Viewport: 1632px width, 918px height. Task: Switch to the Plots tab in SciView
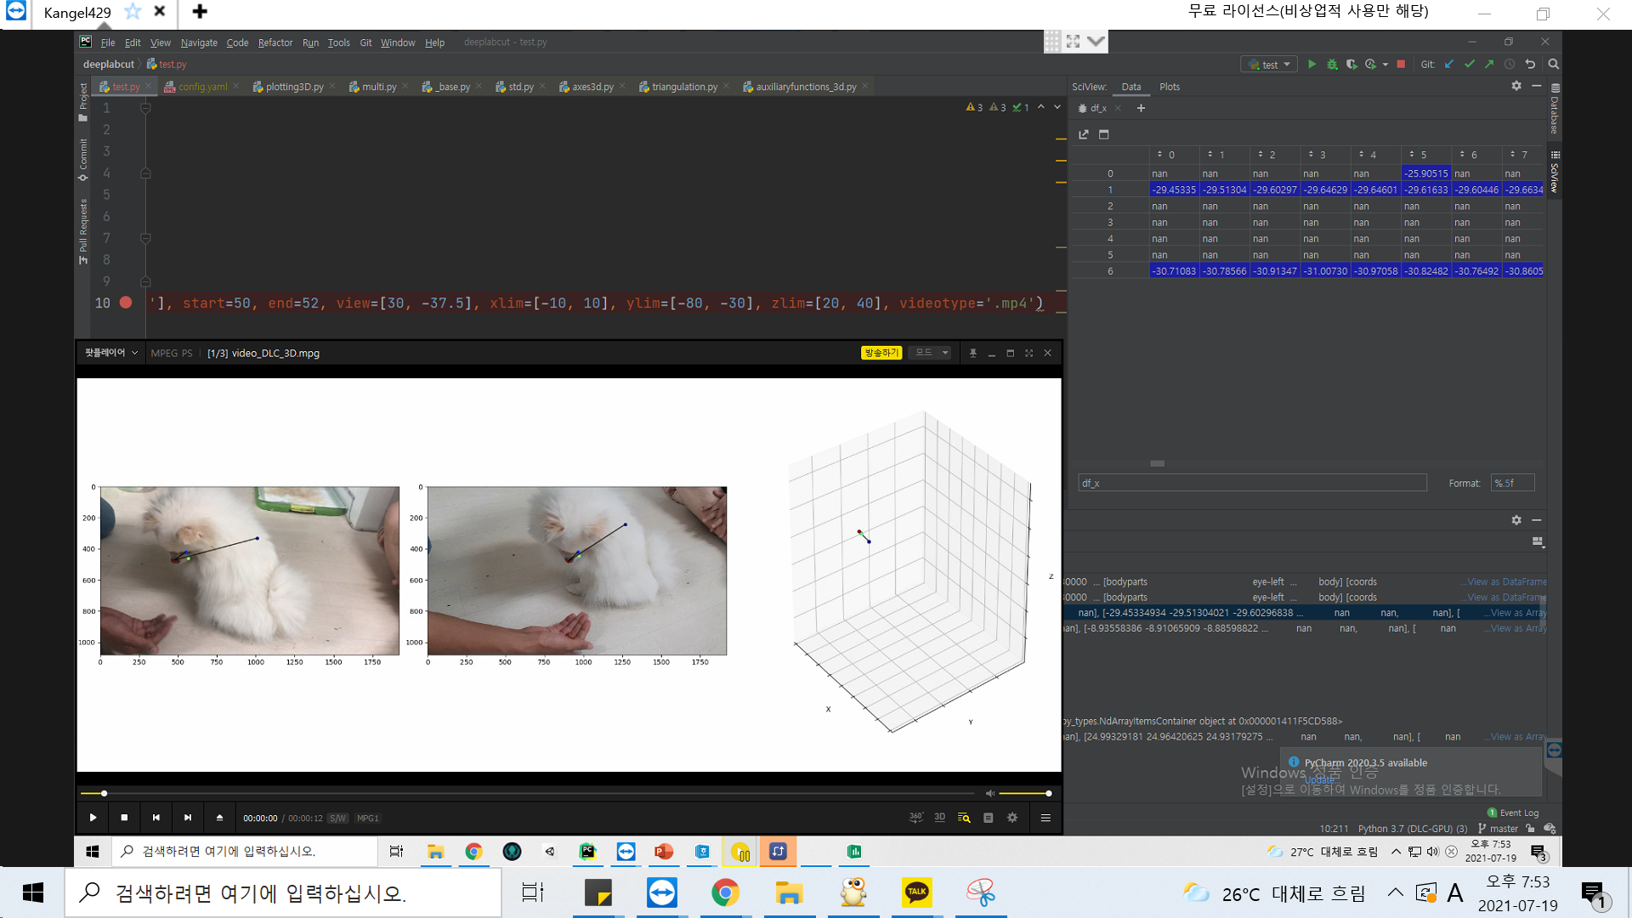1170,86
